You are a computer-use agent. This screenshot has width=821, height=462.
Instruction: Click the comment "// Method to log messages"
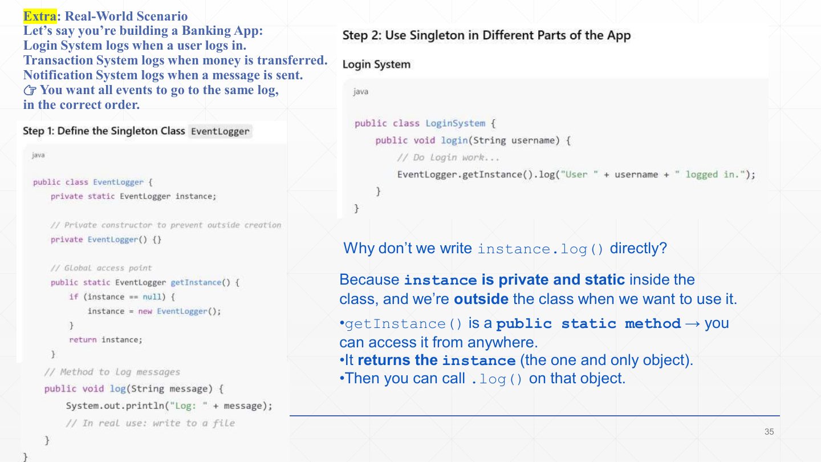coord(112,372)
